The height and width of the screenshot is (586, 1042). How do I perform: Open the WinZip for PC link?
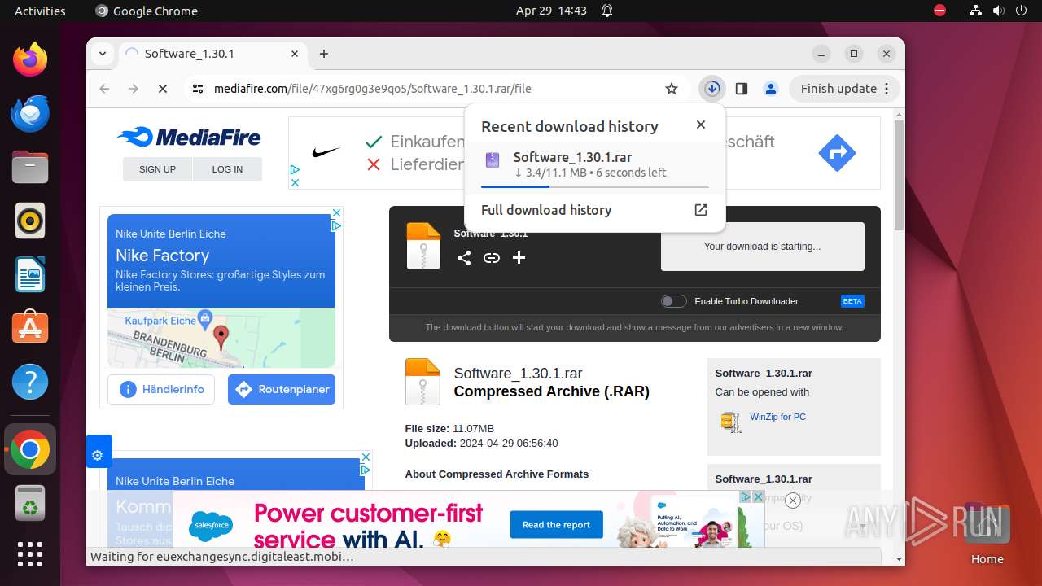(x=777, y=417)
